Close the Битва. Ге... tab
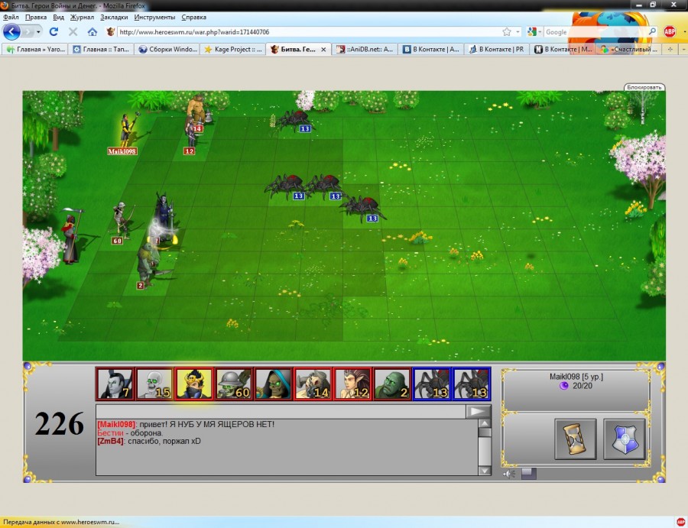This screenshot has height=528, width=688. pos(323,50)
